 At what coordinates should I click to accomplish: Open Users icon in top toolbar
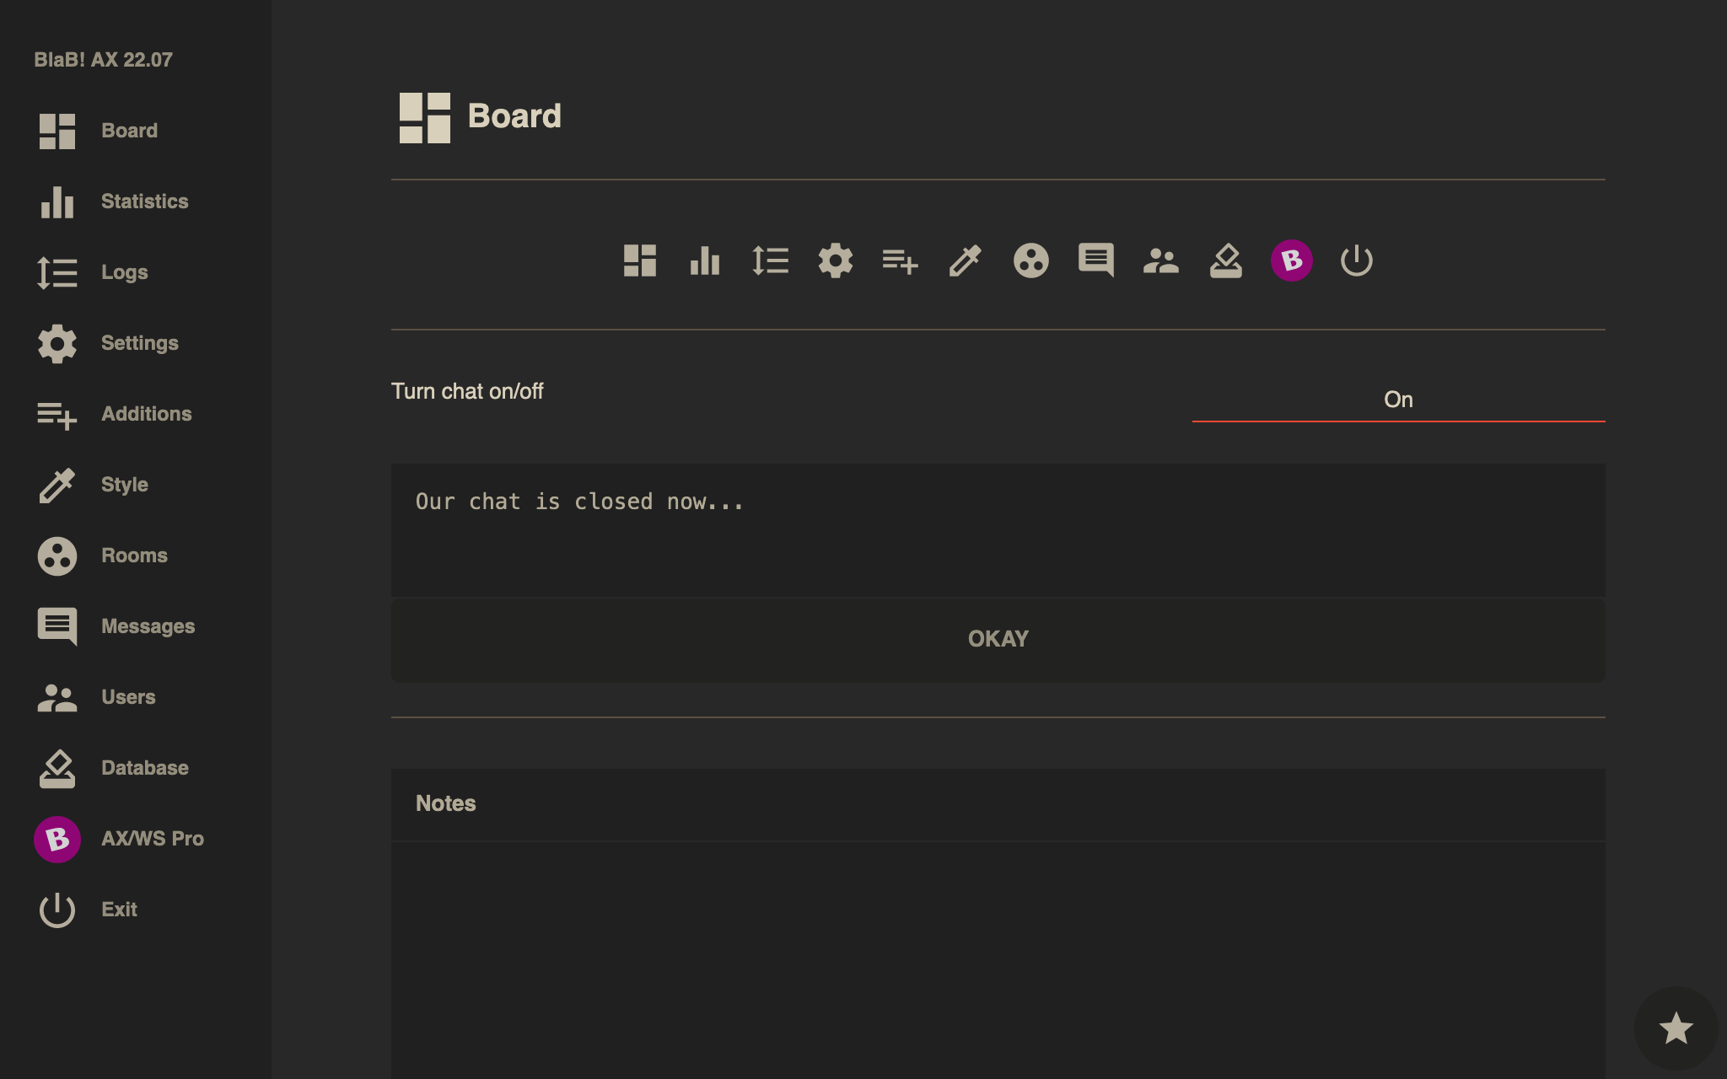pos(1160,260)
